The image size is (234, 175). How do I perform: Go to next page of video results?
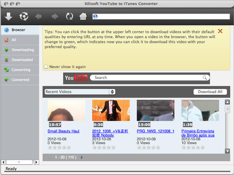82,157
